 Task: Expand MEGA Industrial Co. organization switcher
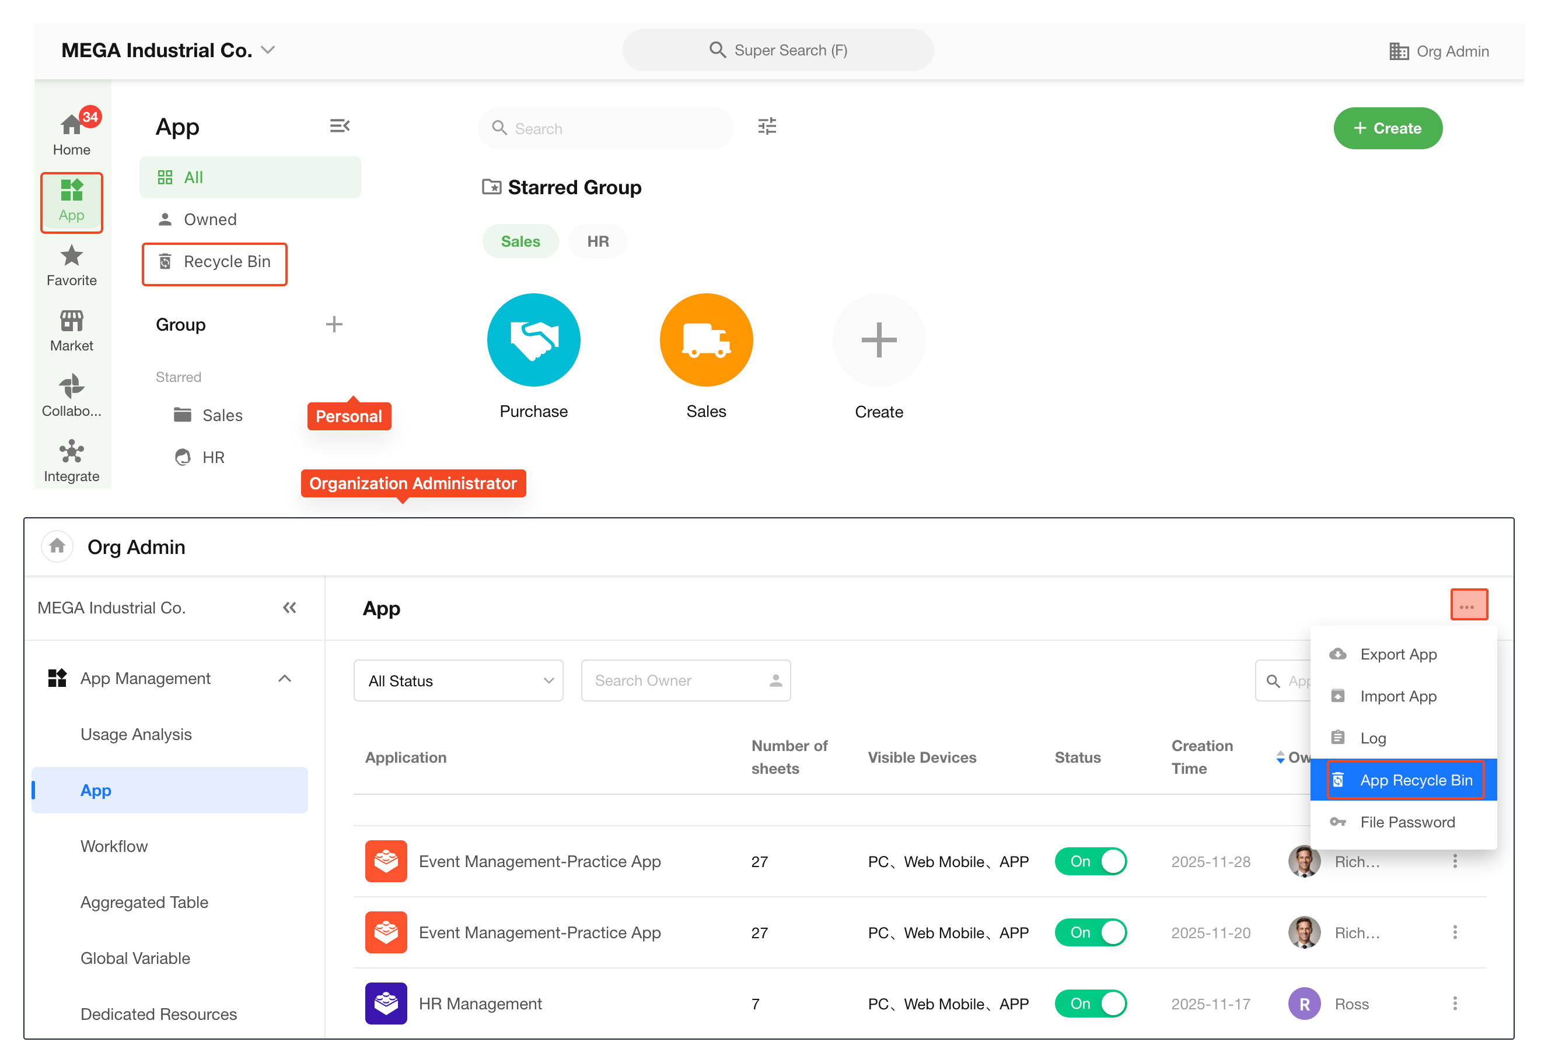click(268, 50)
